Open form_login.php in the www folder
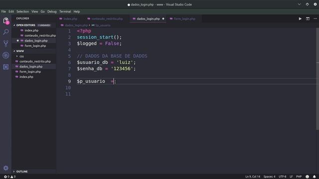This screenshot has width=319, height=179. coord(30,72)
